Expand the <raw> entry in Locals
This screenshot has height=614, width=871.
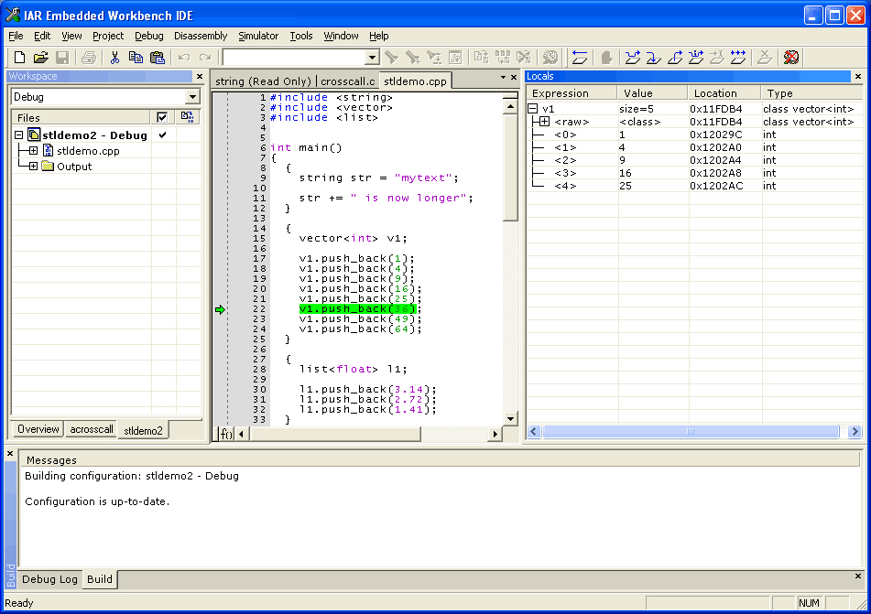[x=544, y=122]
